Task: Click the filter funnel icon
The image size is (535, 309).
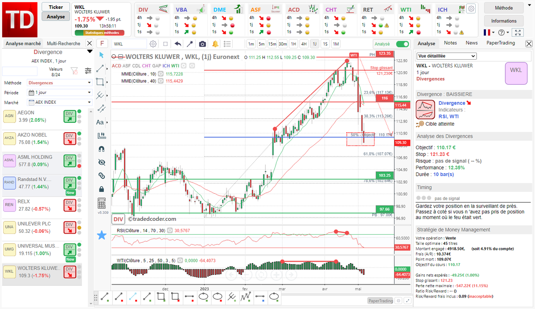Action: [74, 70]
